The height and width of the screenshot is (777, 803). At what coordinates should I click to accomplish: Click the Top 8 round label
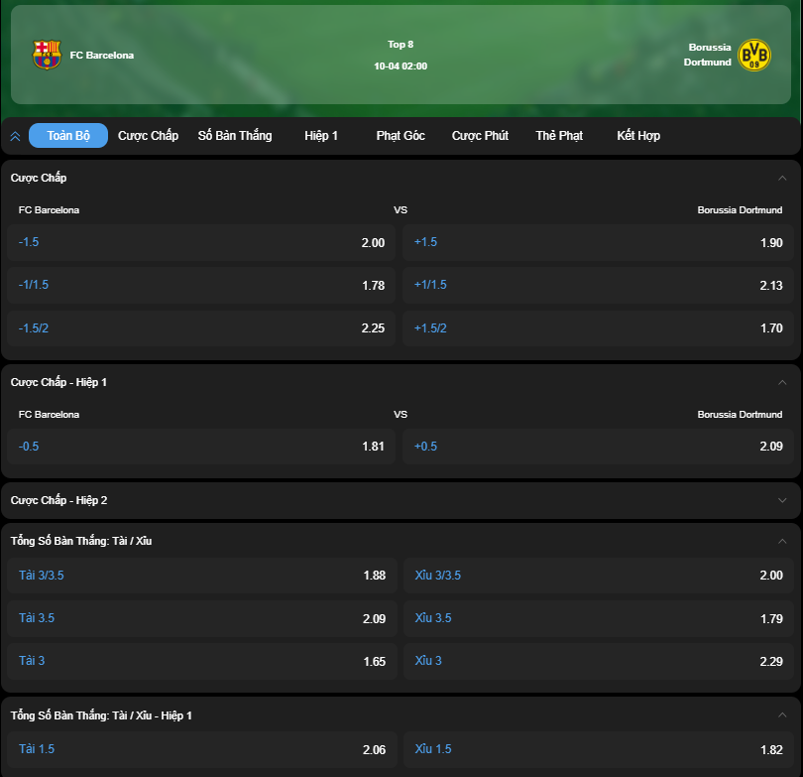(x=401, y=45)
